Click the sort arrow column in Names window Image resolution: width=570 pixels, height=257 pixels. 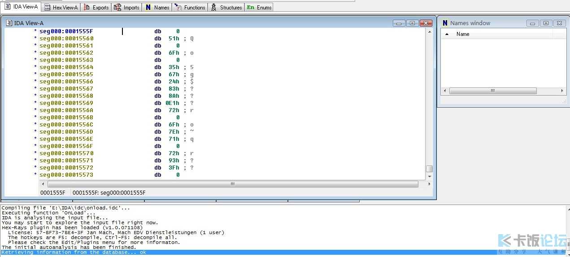(447, 34)
